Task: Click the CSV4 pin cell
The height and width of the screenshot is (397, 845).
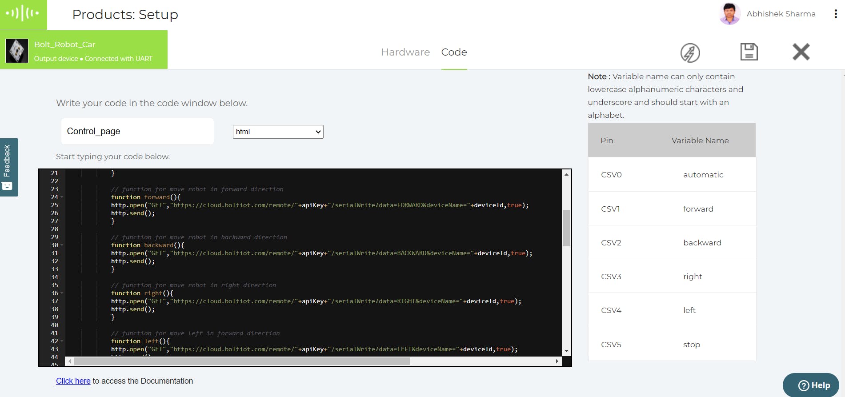Action: pyautogui.click(x=611, y=310)
